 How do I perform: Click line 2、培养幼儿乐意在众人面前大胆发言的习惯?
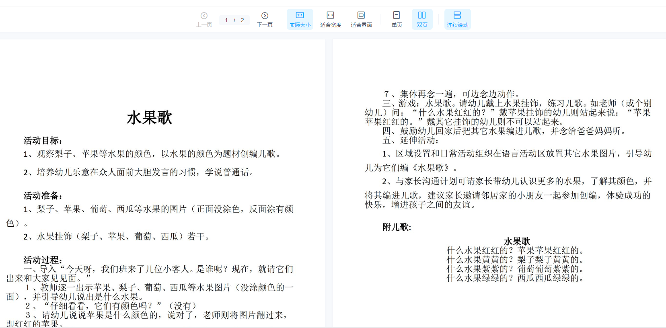pyautogui.click(x=140, y=172)
